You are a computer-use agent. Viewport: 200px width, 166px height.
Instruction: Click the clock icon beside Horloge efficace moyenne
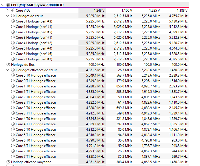click(x=8, y=162)
